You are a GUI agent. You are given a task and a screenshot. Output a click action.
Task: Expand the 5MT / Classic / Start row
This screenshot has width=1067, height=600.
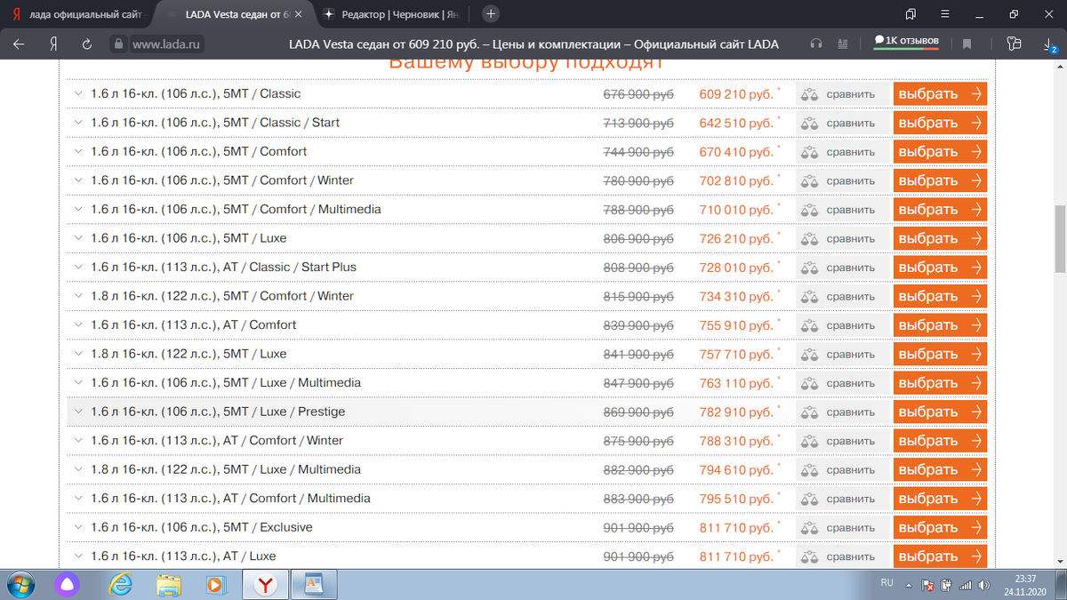click(x=78, y=123)
